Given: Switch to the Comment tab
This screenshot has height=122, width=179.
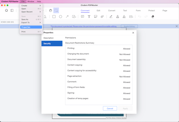Looking at the screenshot, I should 85,11.
